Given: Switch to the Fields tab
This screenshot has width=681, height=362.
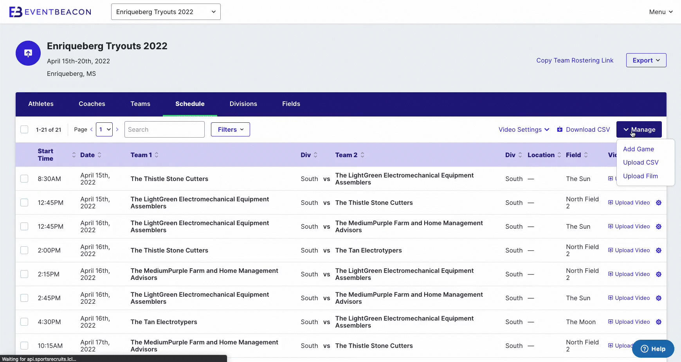Looking at the screenshot, I should pos(291,104).
